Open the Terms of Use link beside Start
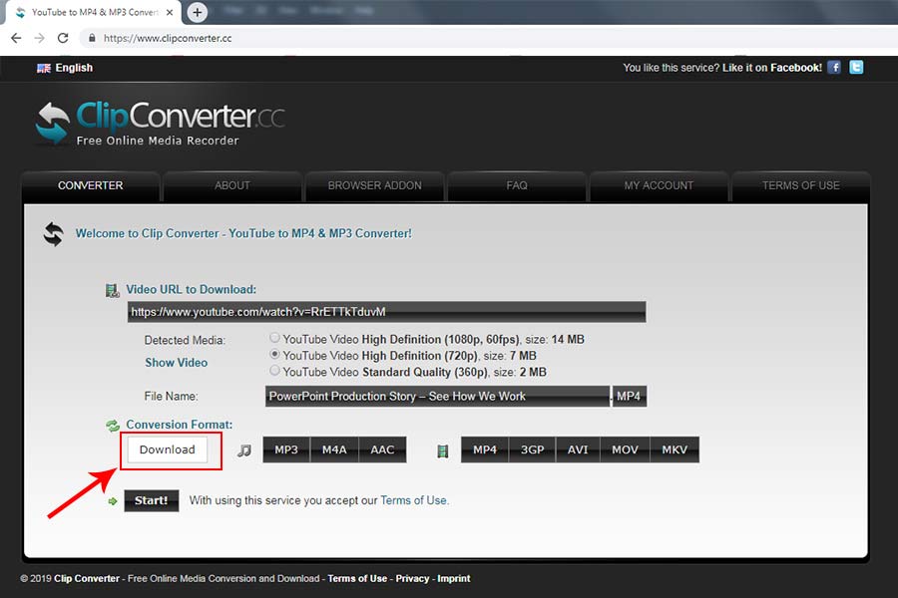The image size is (898, 598). click(x=413, y=500)
